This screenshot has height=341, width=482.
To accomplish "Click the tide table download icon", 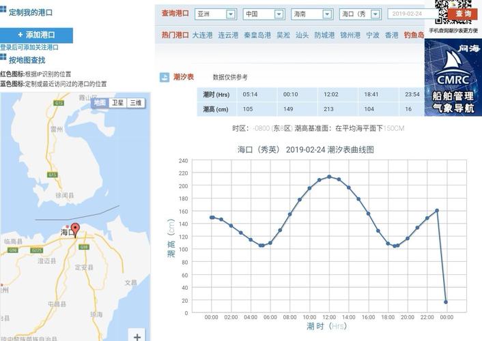I will pyautogui.click(x=165, y=77).
